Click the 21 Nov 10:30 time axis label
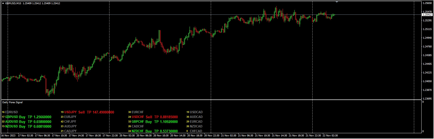Image resolution: width=434 pixels, height=139 pixels. pyautogui.click(x=263, y=136)
